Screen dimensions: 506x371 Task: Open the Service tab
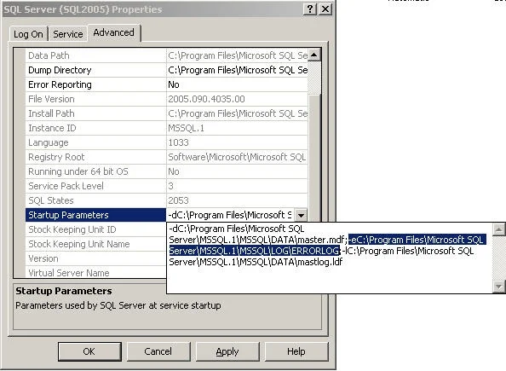coord(68,34)
